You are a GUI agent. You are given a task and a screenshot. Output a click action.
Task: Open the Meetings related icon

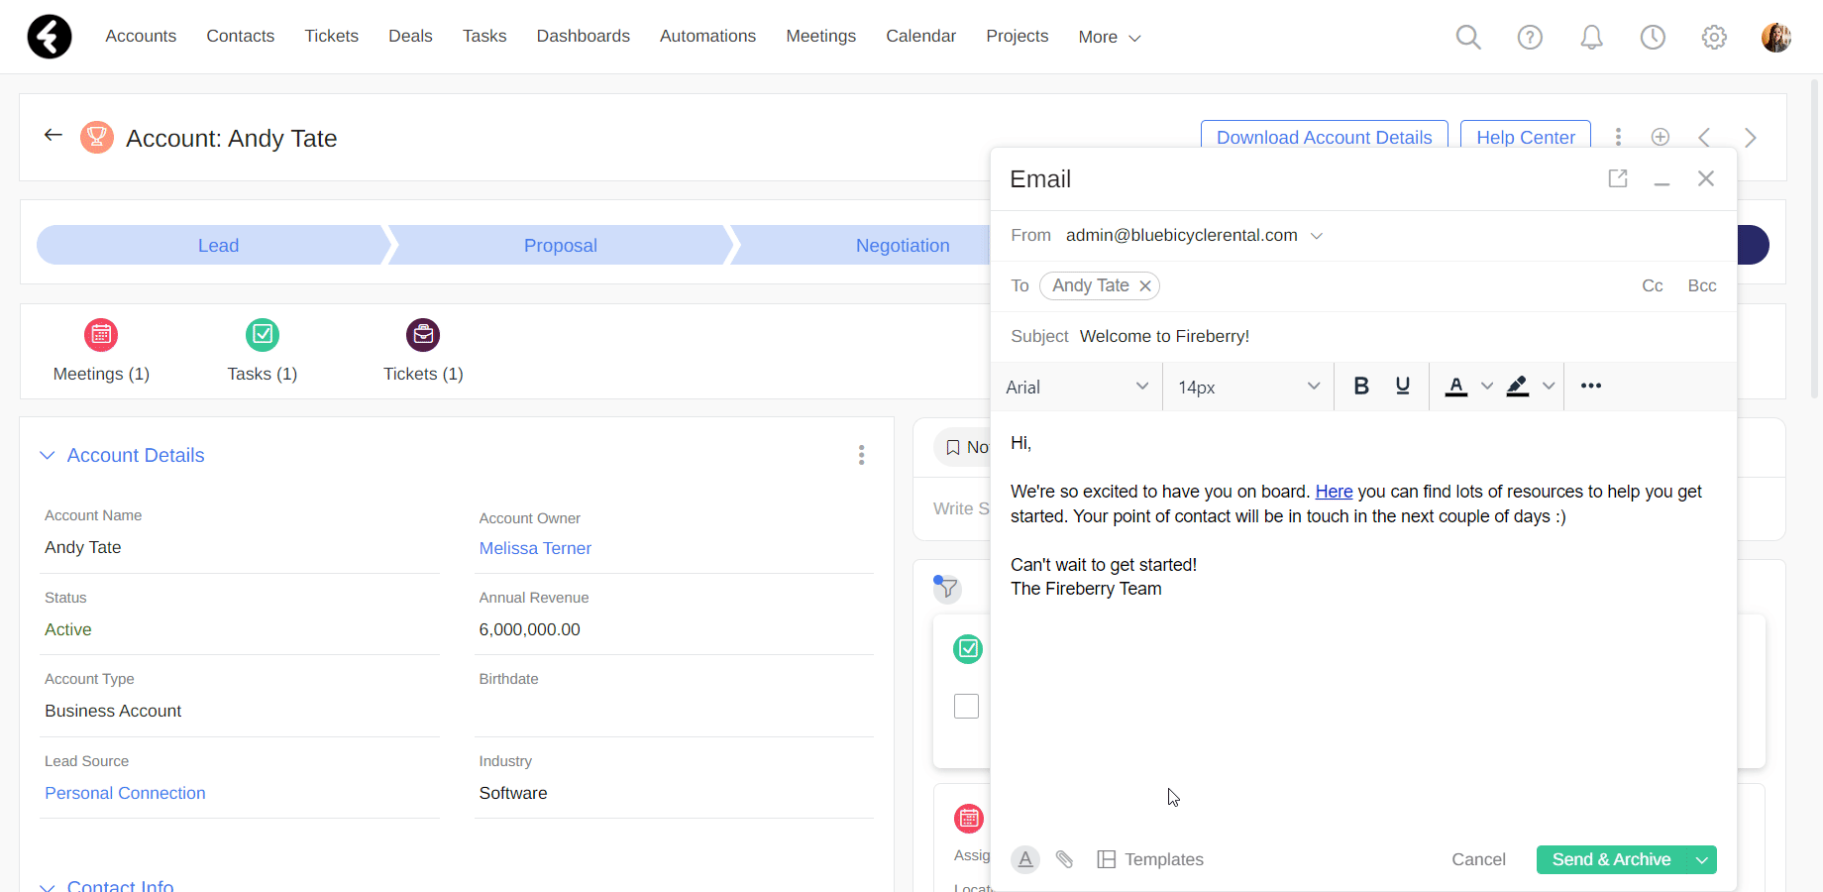101,335
